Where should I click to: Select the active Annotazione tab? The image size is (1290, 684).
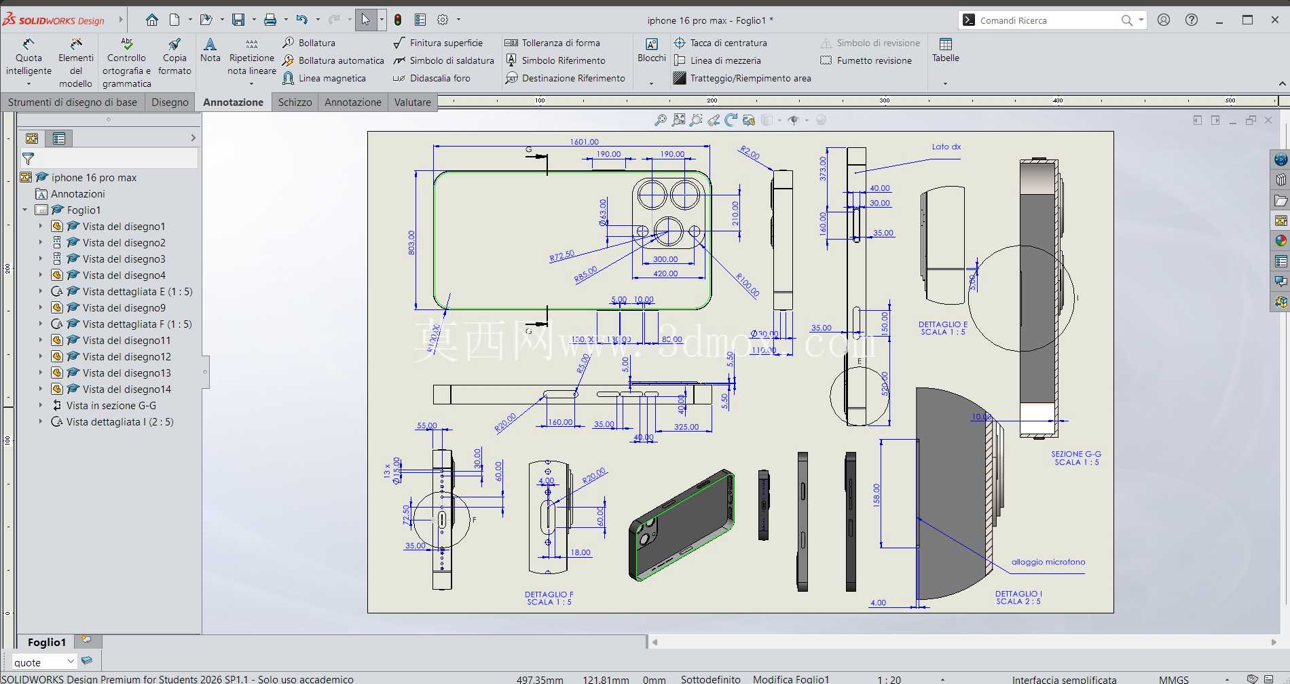233,102
